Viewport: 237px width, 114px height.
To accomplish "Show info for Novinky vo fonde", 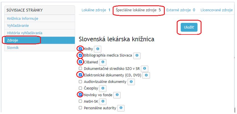I will pyautogui.click(x=117, y=95).
